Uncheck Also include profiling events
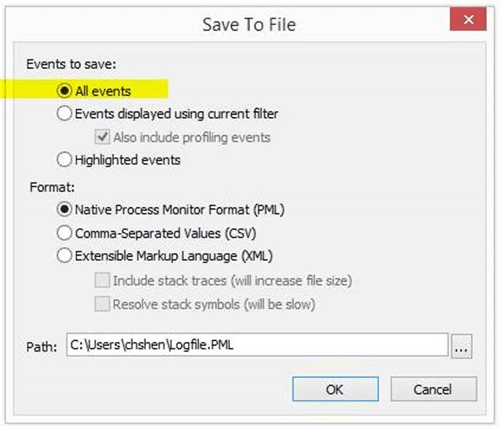The image size is (502, 431). (102, 136)
